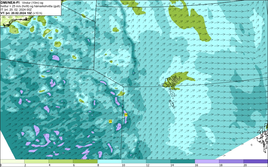Viewport: 268px width, 167px height.
Task: Click the yellow gust label 25
Action: [110, 121]
